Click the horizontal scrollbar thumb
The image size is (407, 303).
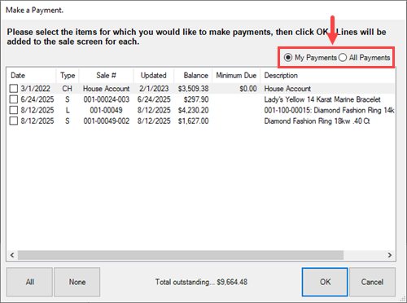click(x=181, y=255)
